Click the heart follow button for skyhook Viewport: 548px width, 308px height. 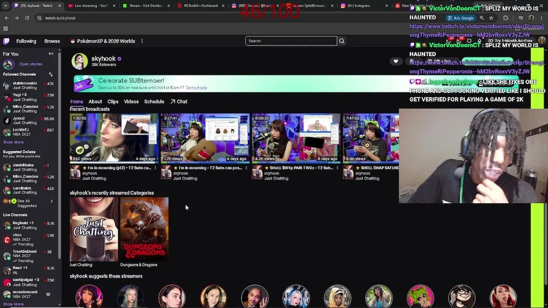click(396, 62)
